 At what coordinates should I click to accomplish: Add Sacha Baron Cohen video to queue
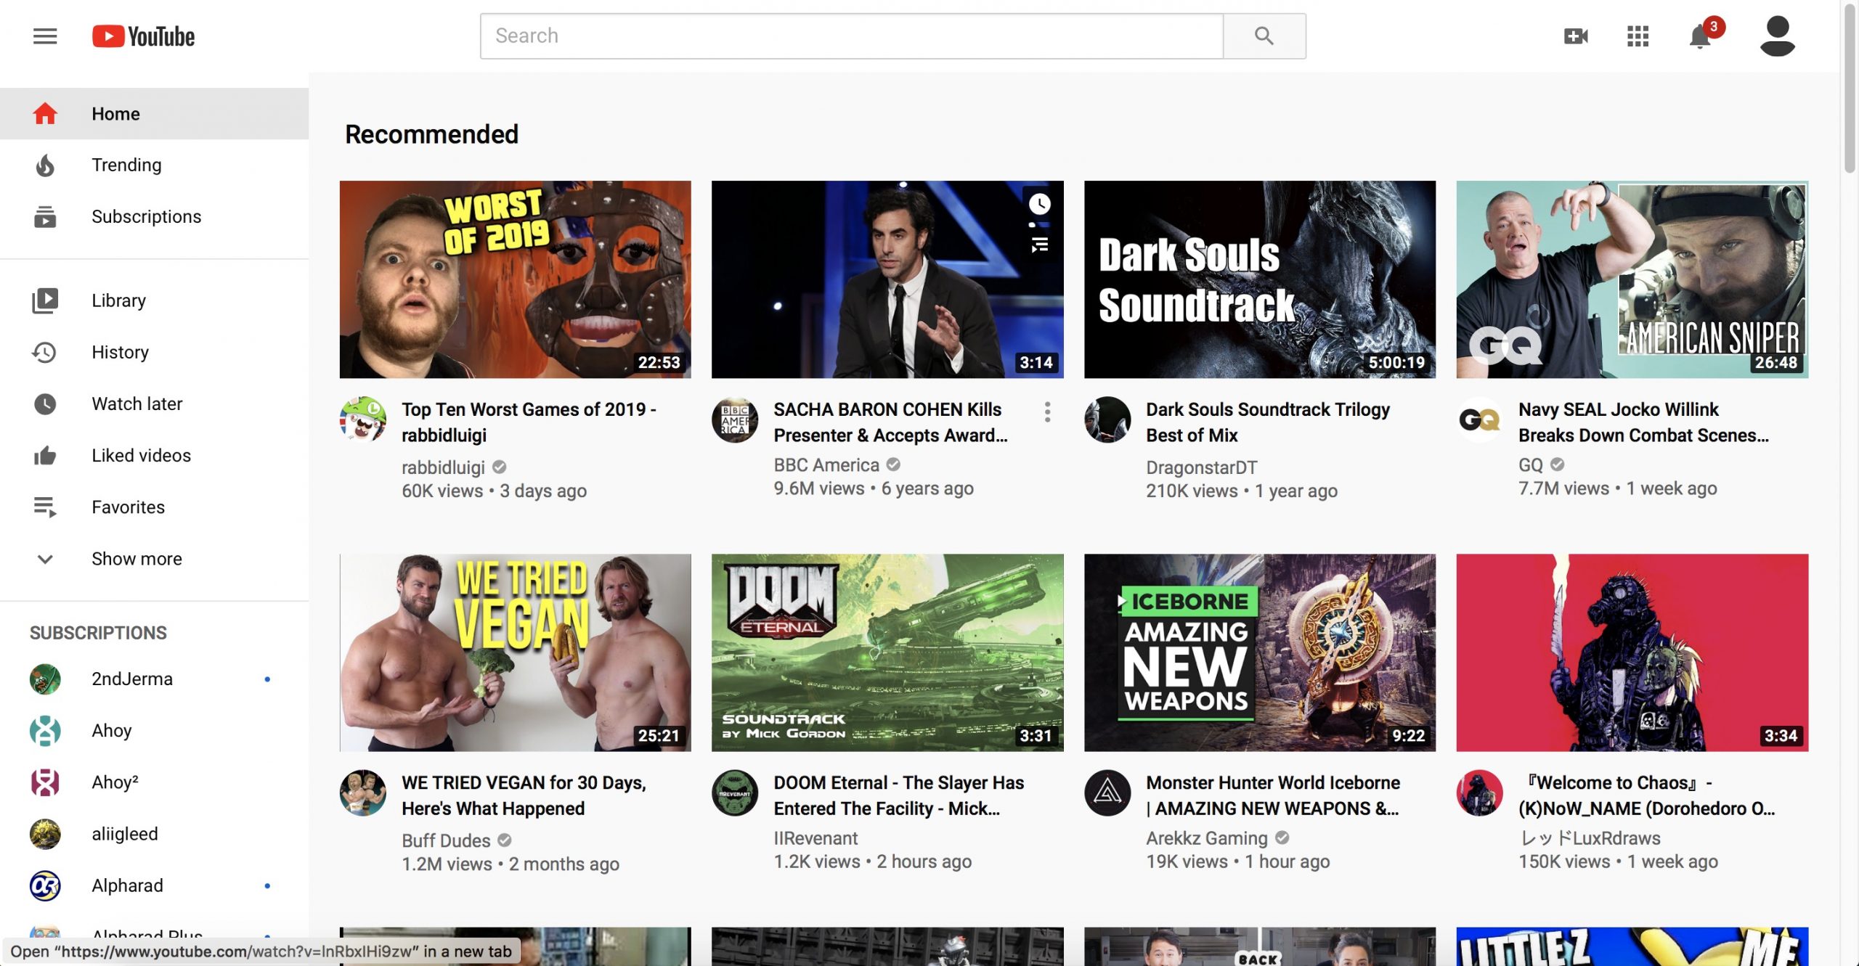(x=1040, y=245)
